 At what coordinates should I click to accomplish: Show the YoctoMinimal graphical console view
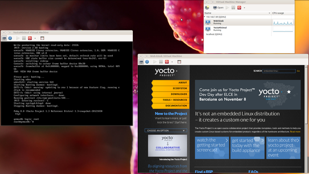click(x=4, y=38)
